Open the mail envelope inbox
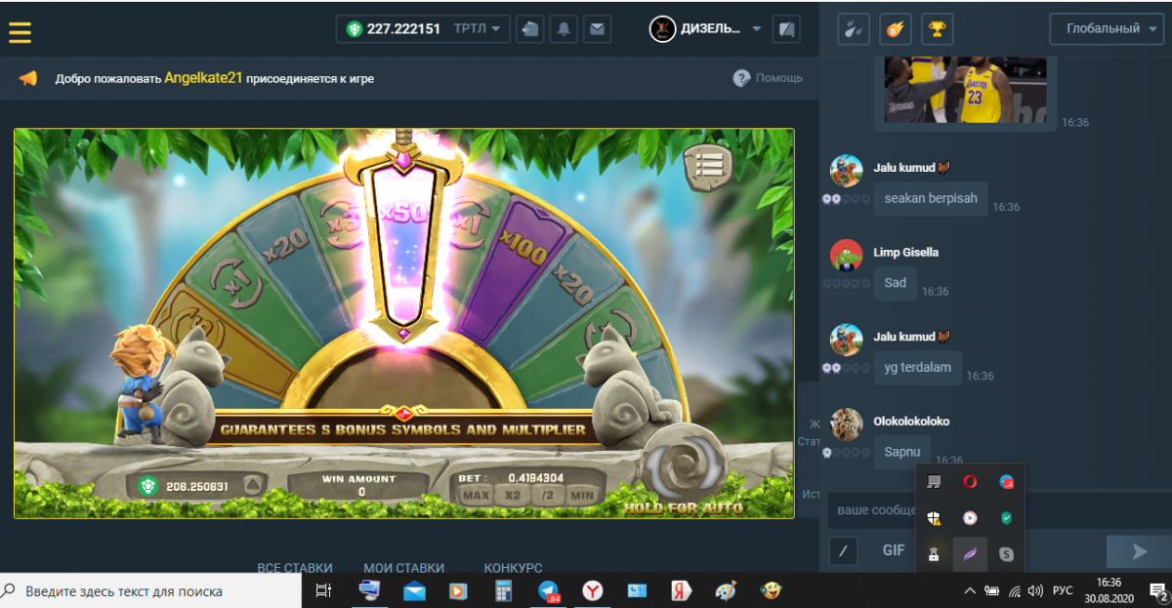Image resolution: width=1172 pixels, height=608 pixels. (x=597, y=29)
